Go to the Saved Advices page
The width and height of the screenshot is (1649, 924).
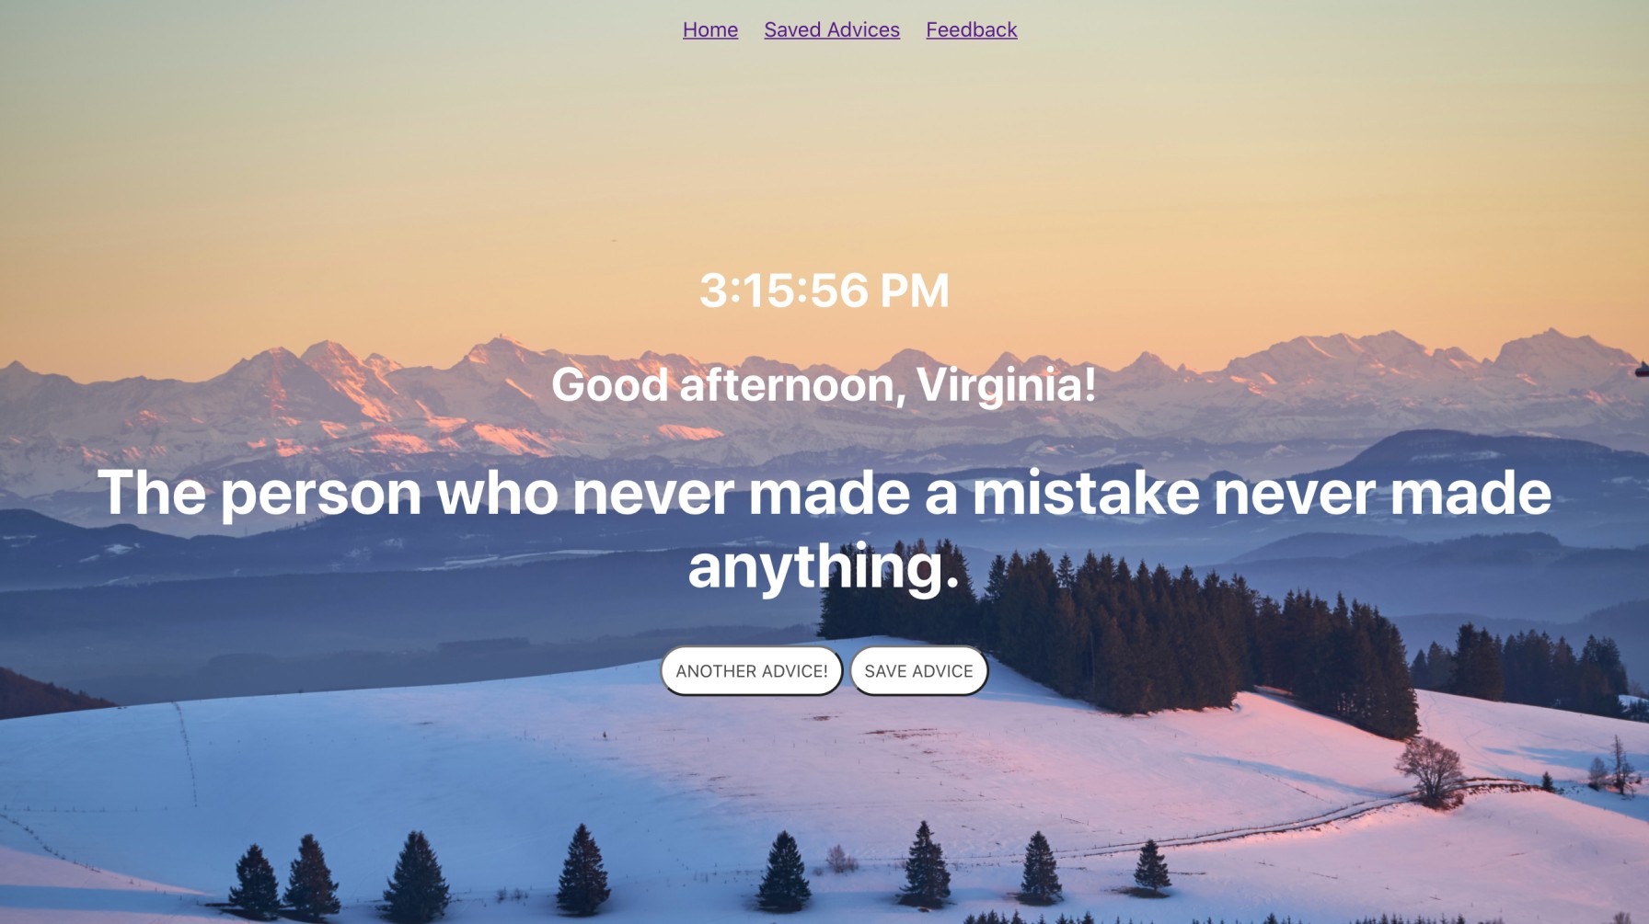[x=832, y=29]
